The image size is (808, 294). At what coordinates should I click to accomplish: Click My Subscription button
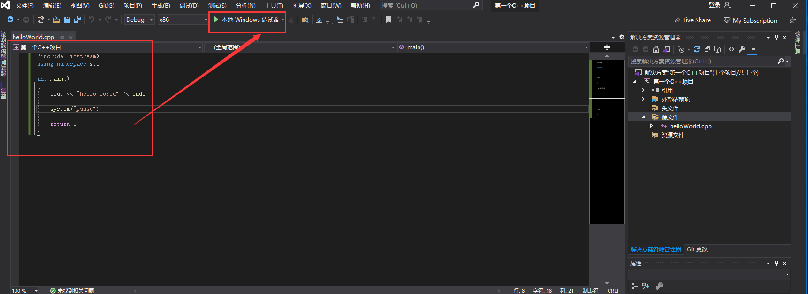pyautogui.click(x=750, y=20)
